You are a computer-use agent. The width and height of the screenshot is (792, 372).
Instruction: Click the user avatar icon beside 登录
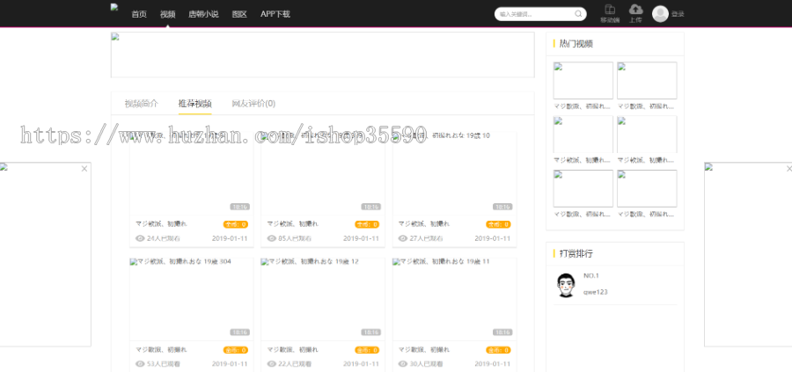click(x=660, y=13)
